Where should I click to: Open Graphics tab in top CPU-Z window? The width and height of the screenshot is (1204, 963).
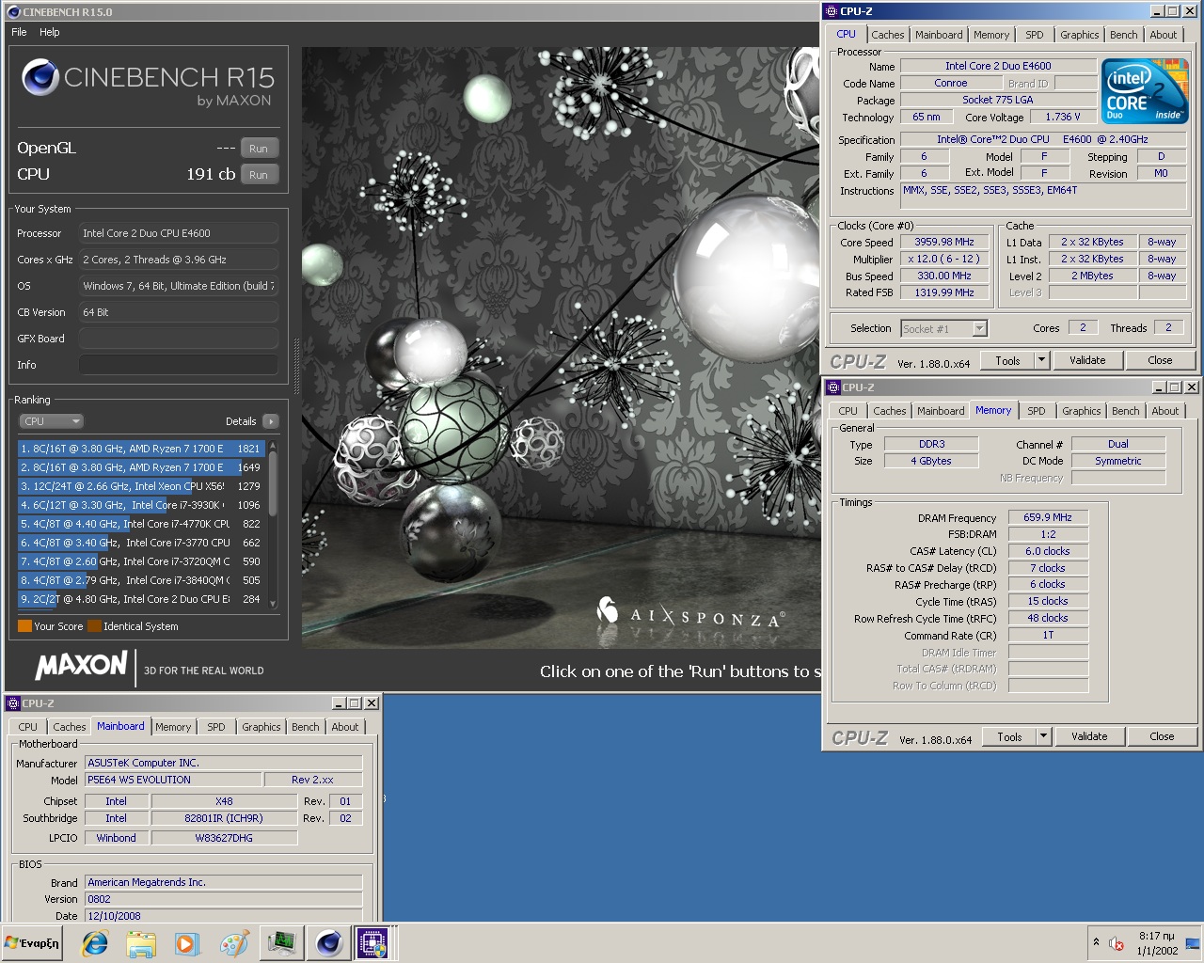1079,35
